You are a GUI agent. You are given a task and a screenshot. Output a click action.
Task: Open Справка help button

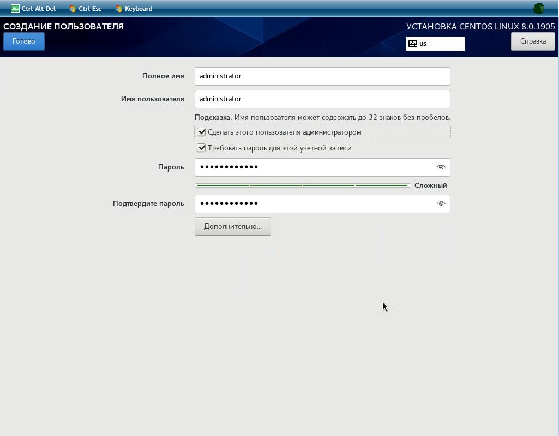click(533, 41)
